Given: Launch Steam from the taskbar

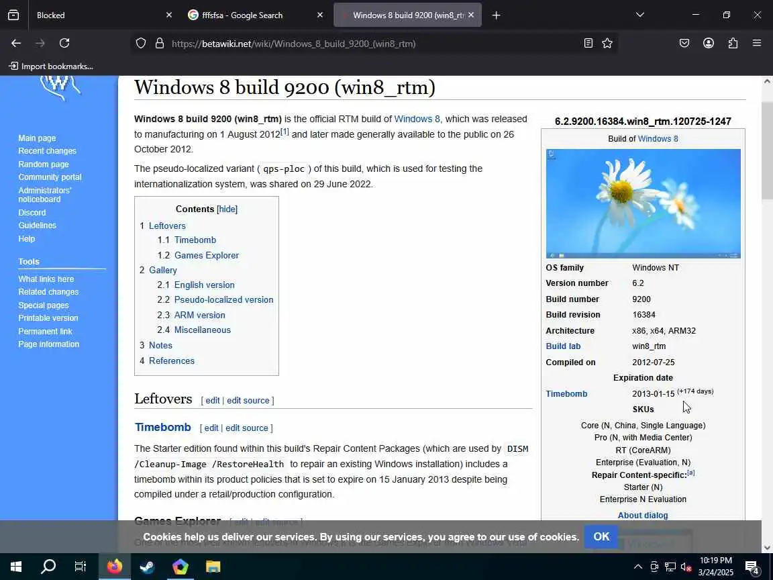Looking at the screenshot, I should pos(147,567).
